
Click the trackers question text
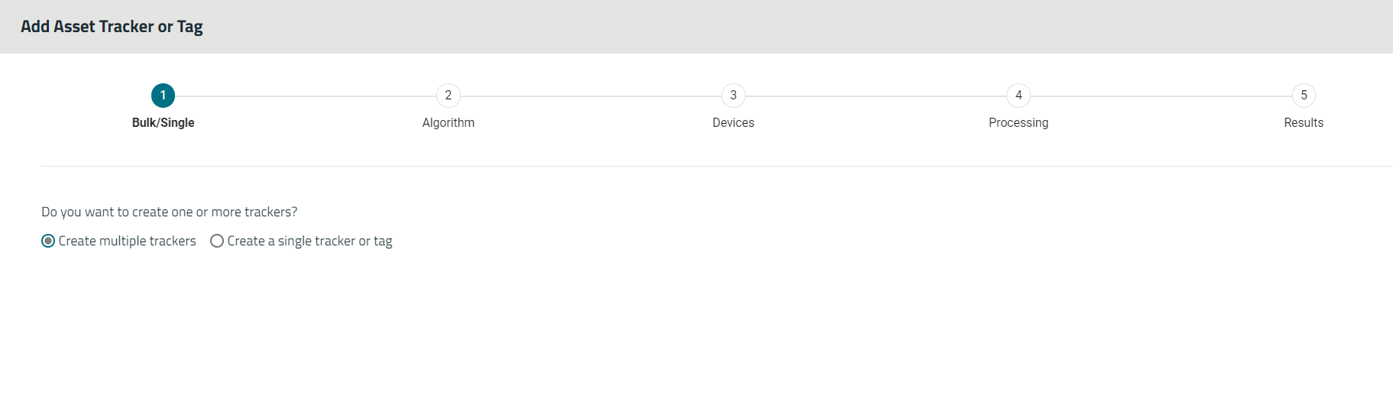169,212
